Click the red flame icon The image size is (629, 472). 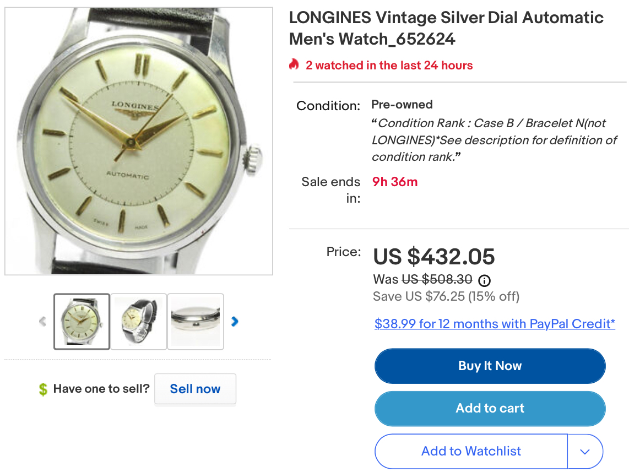pos(294,65)
